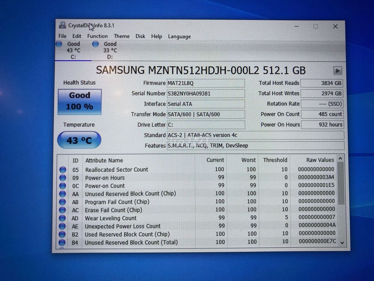Click status orb for Reallocated Sector Count
The width and height of the screenshot is (374, 281).
[63, 170]
